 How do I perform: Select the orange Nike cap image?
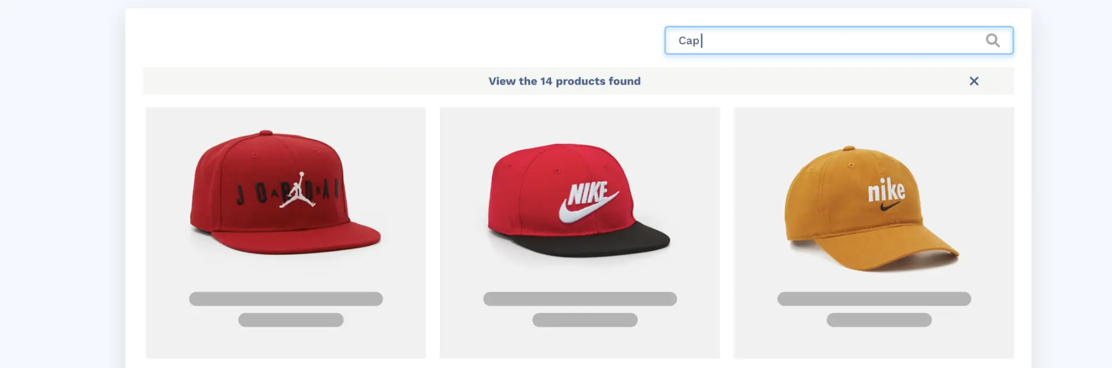point(871,208)
